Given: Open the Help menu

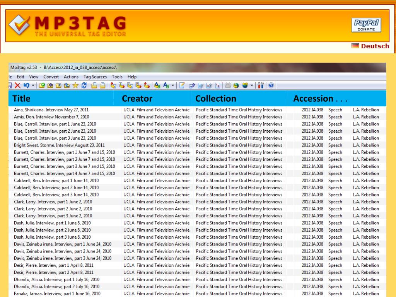Looking at the screenshot, I should point(132,77).
